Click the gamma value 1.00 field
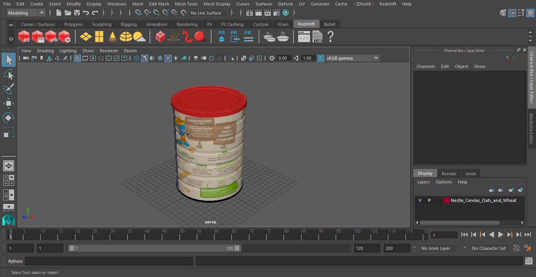This screenshot has height=277, width=536. pos(307,58)
